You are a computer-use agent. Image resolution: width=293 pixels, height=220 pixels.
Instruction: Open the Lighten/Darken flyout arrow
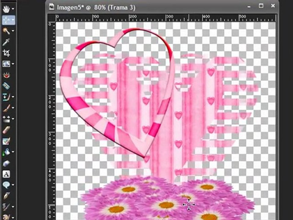point(13,119)
